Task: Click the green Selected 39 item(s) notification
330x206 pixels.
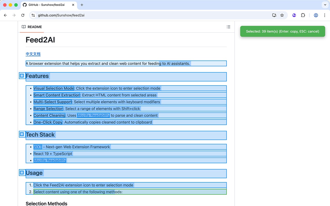Action: click(283, 31)
